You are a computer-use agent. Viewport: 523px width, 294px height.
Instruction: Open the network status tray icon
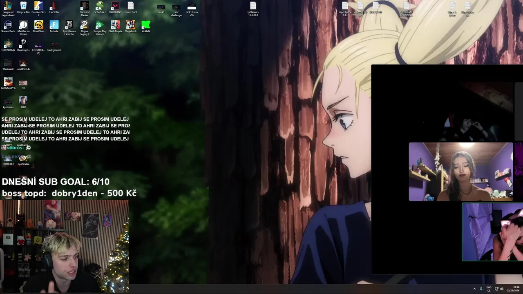coord(496,289)
